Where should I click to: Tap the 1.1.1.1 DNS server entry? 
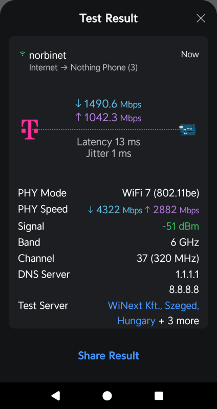pyautogui.click(x=187, y=274)
